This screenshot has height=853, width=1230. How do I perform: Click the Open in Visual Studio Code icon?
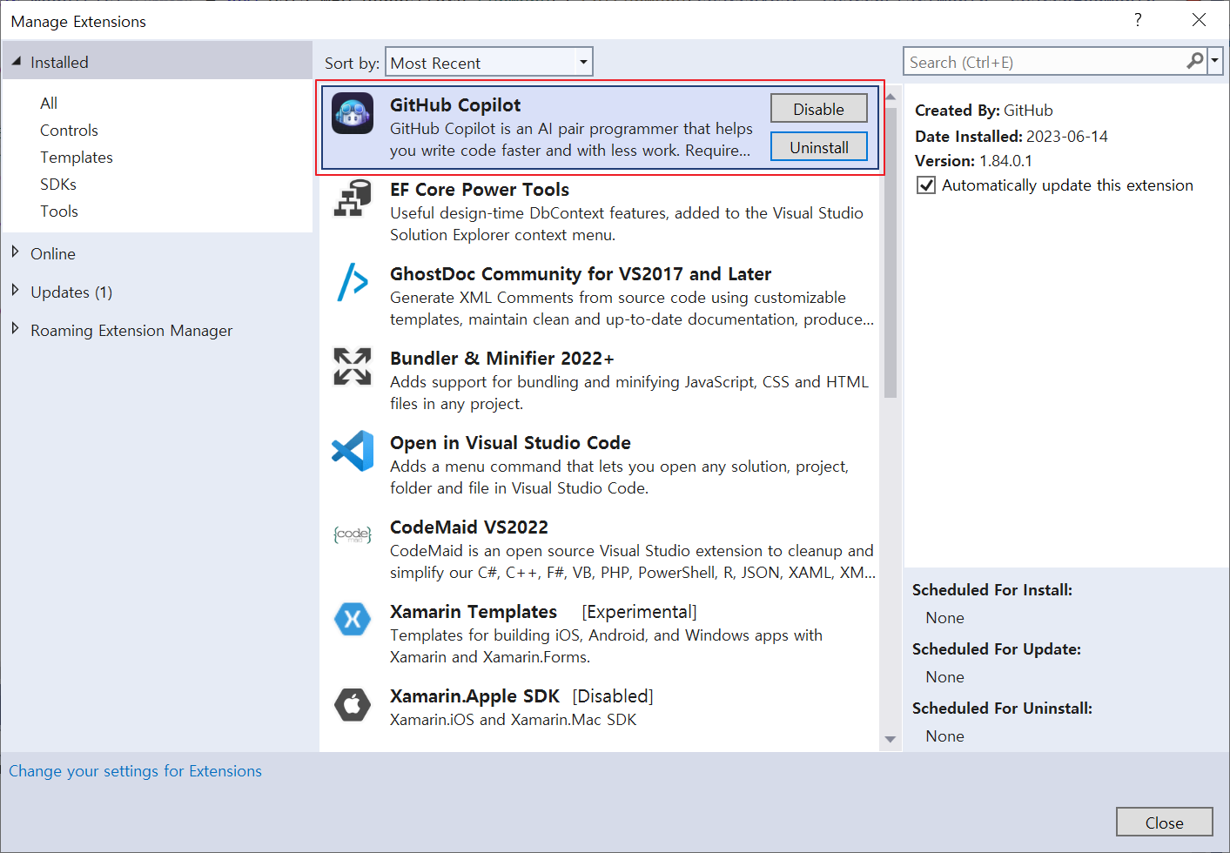tap(353, 451)
